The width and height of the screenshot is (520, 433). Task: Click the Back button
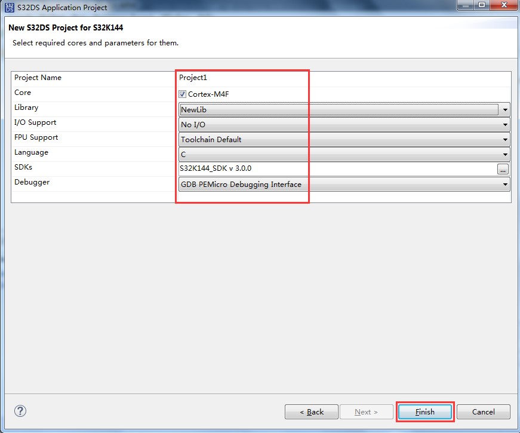pos(312,411)
